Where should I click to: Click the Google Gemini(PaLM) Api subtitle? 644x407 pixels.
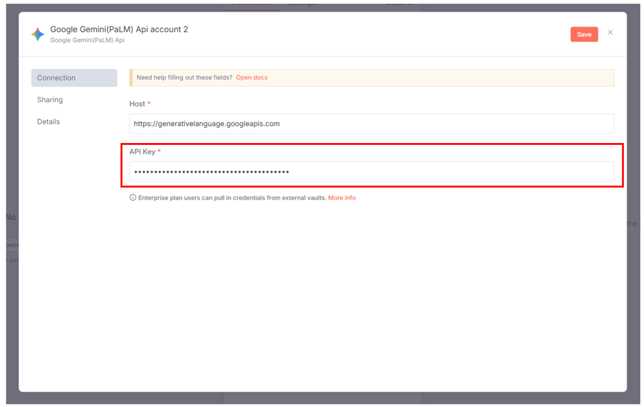[x=87, y=41]
